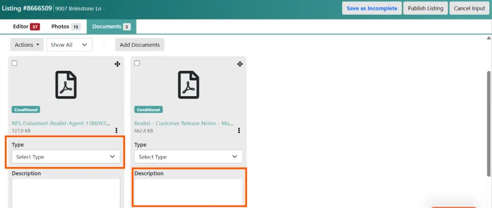
Task: Click the 127.0 KB file size text
Action: [x=21, y=130]
